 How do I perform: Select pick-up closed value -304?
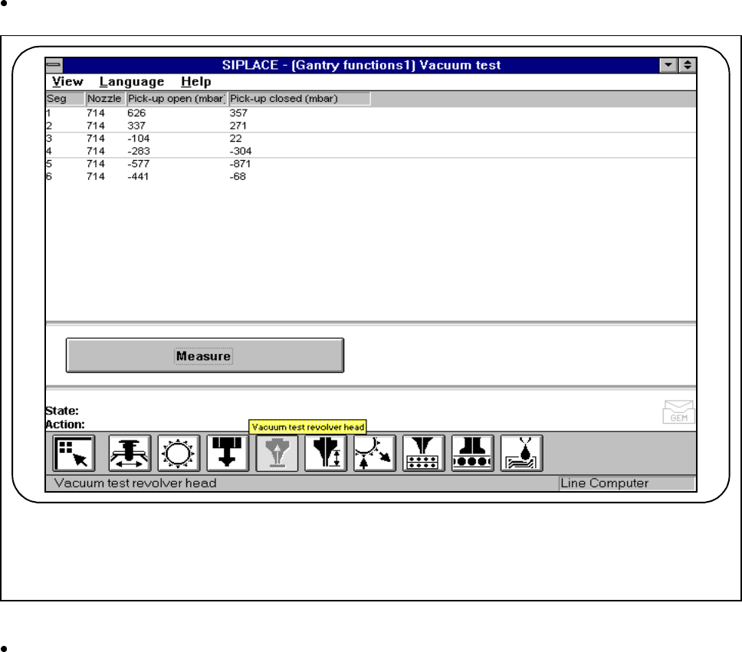[x=241, y=152]
